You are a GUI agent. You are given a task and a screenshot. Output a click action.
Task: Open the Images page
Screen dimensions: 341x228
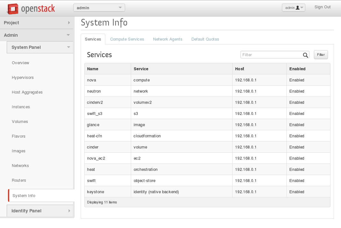tap(19, 151)
